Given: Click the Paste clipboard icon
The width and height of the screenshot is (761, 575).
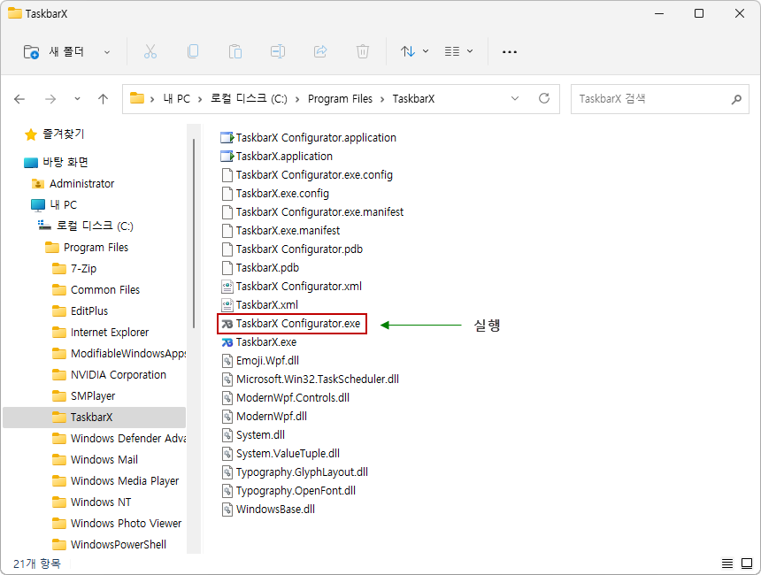Looking at the screenshot, I should click(x=234, y=51).
